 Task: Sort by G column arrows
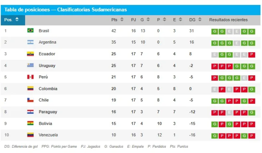click(x=148, y=19)
